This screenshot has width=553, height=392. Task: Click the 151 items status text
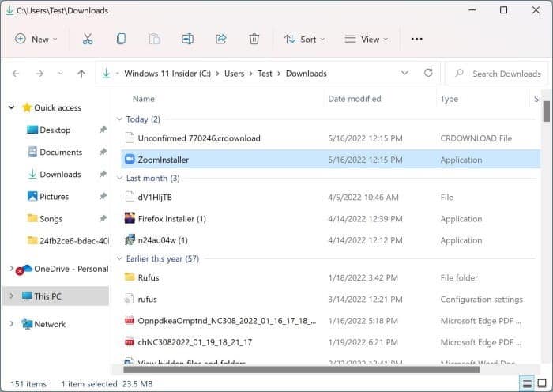point(28,384)
